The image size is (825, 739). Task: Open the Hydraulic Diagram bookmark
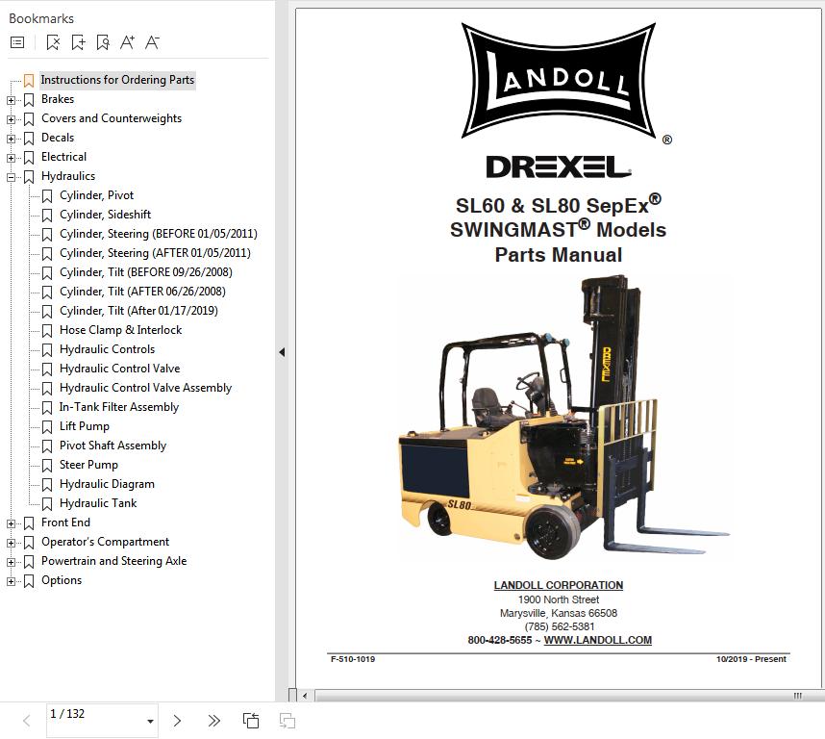pyautogui.click(x=108, y=484)
